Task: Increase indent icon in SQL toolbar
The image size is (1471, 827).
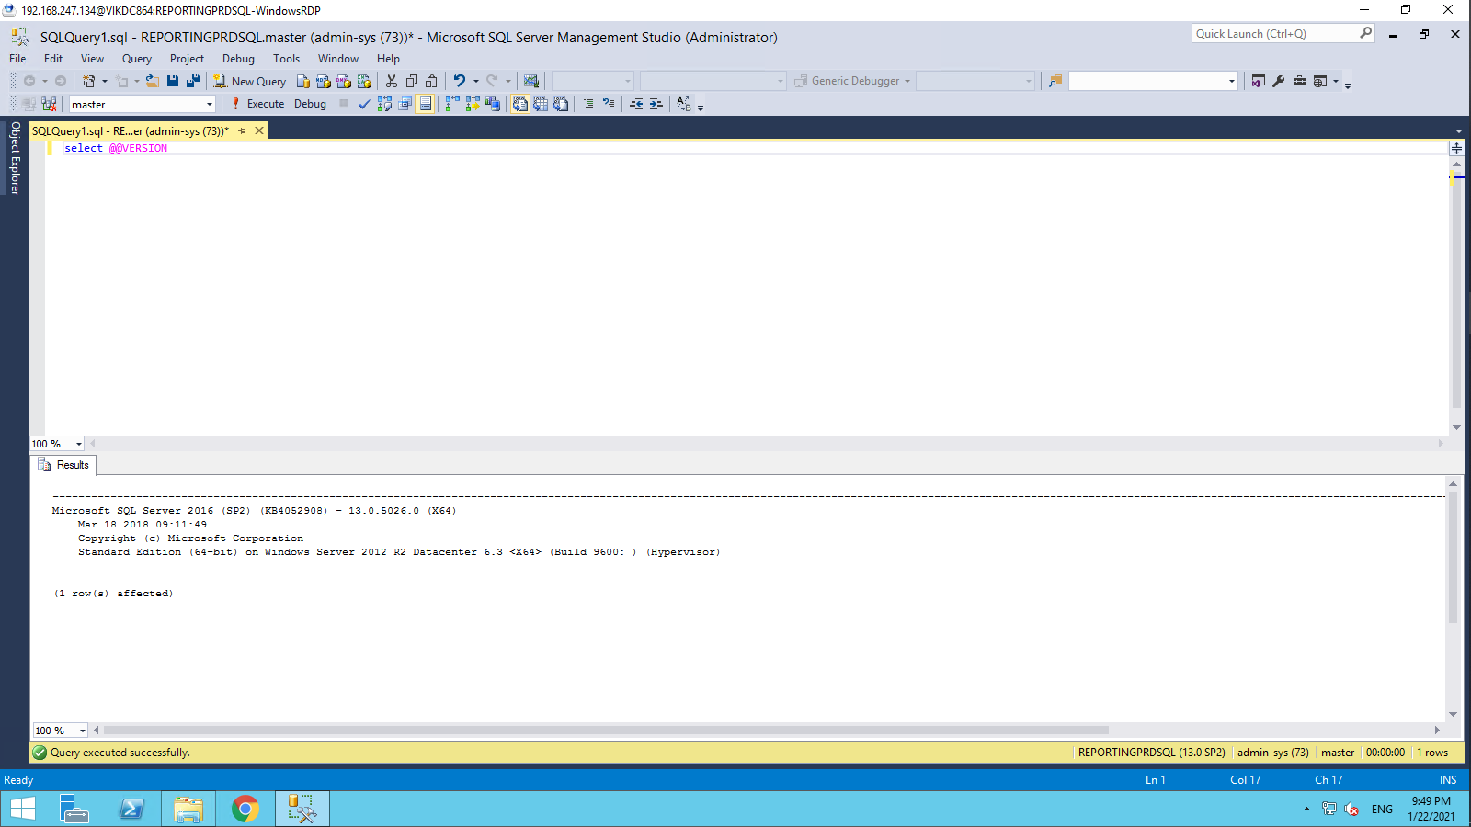Action: tap(656, 104)
